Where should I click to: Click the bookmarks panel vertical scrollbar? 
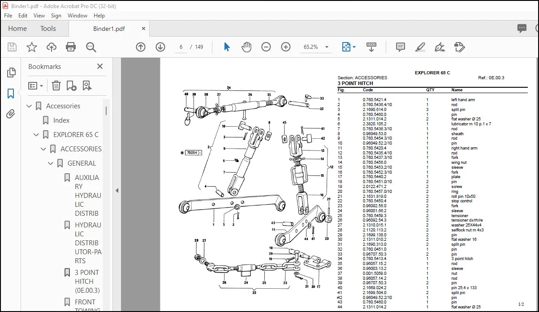click(106, 111)
